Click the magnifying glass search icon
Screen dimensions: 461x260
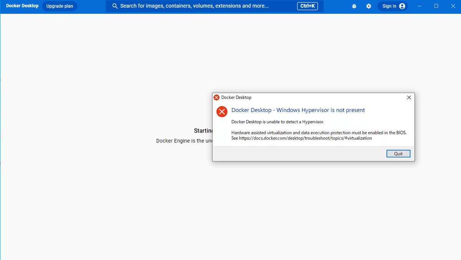pyautogui.click(x=115, y=6)
